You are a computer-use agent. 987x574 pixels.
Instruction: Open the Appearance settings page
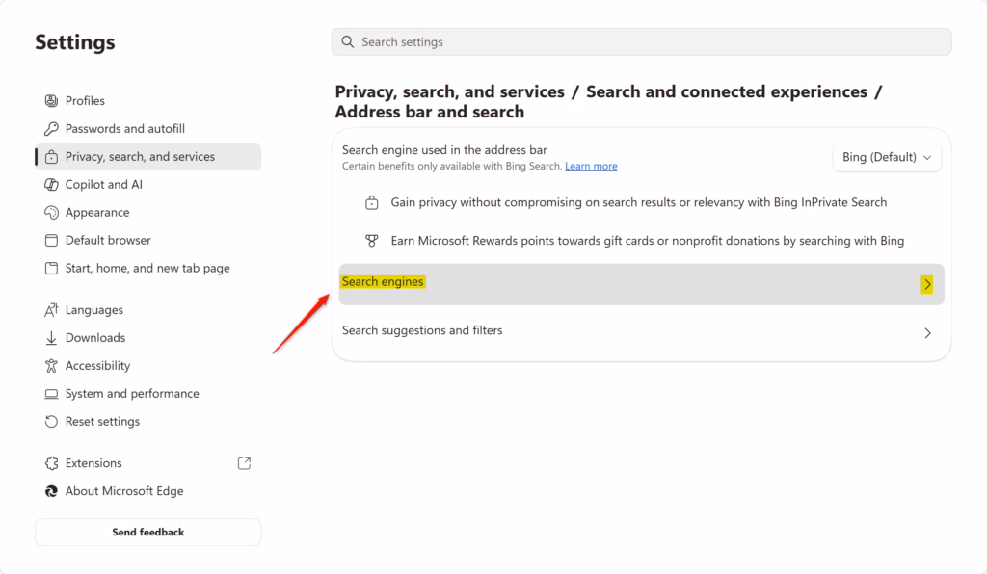click(x=147, y=213)
